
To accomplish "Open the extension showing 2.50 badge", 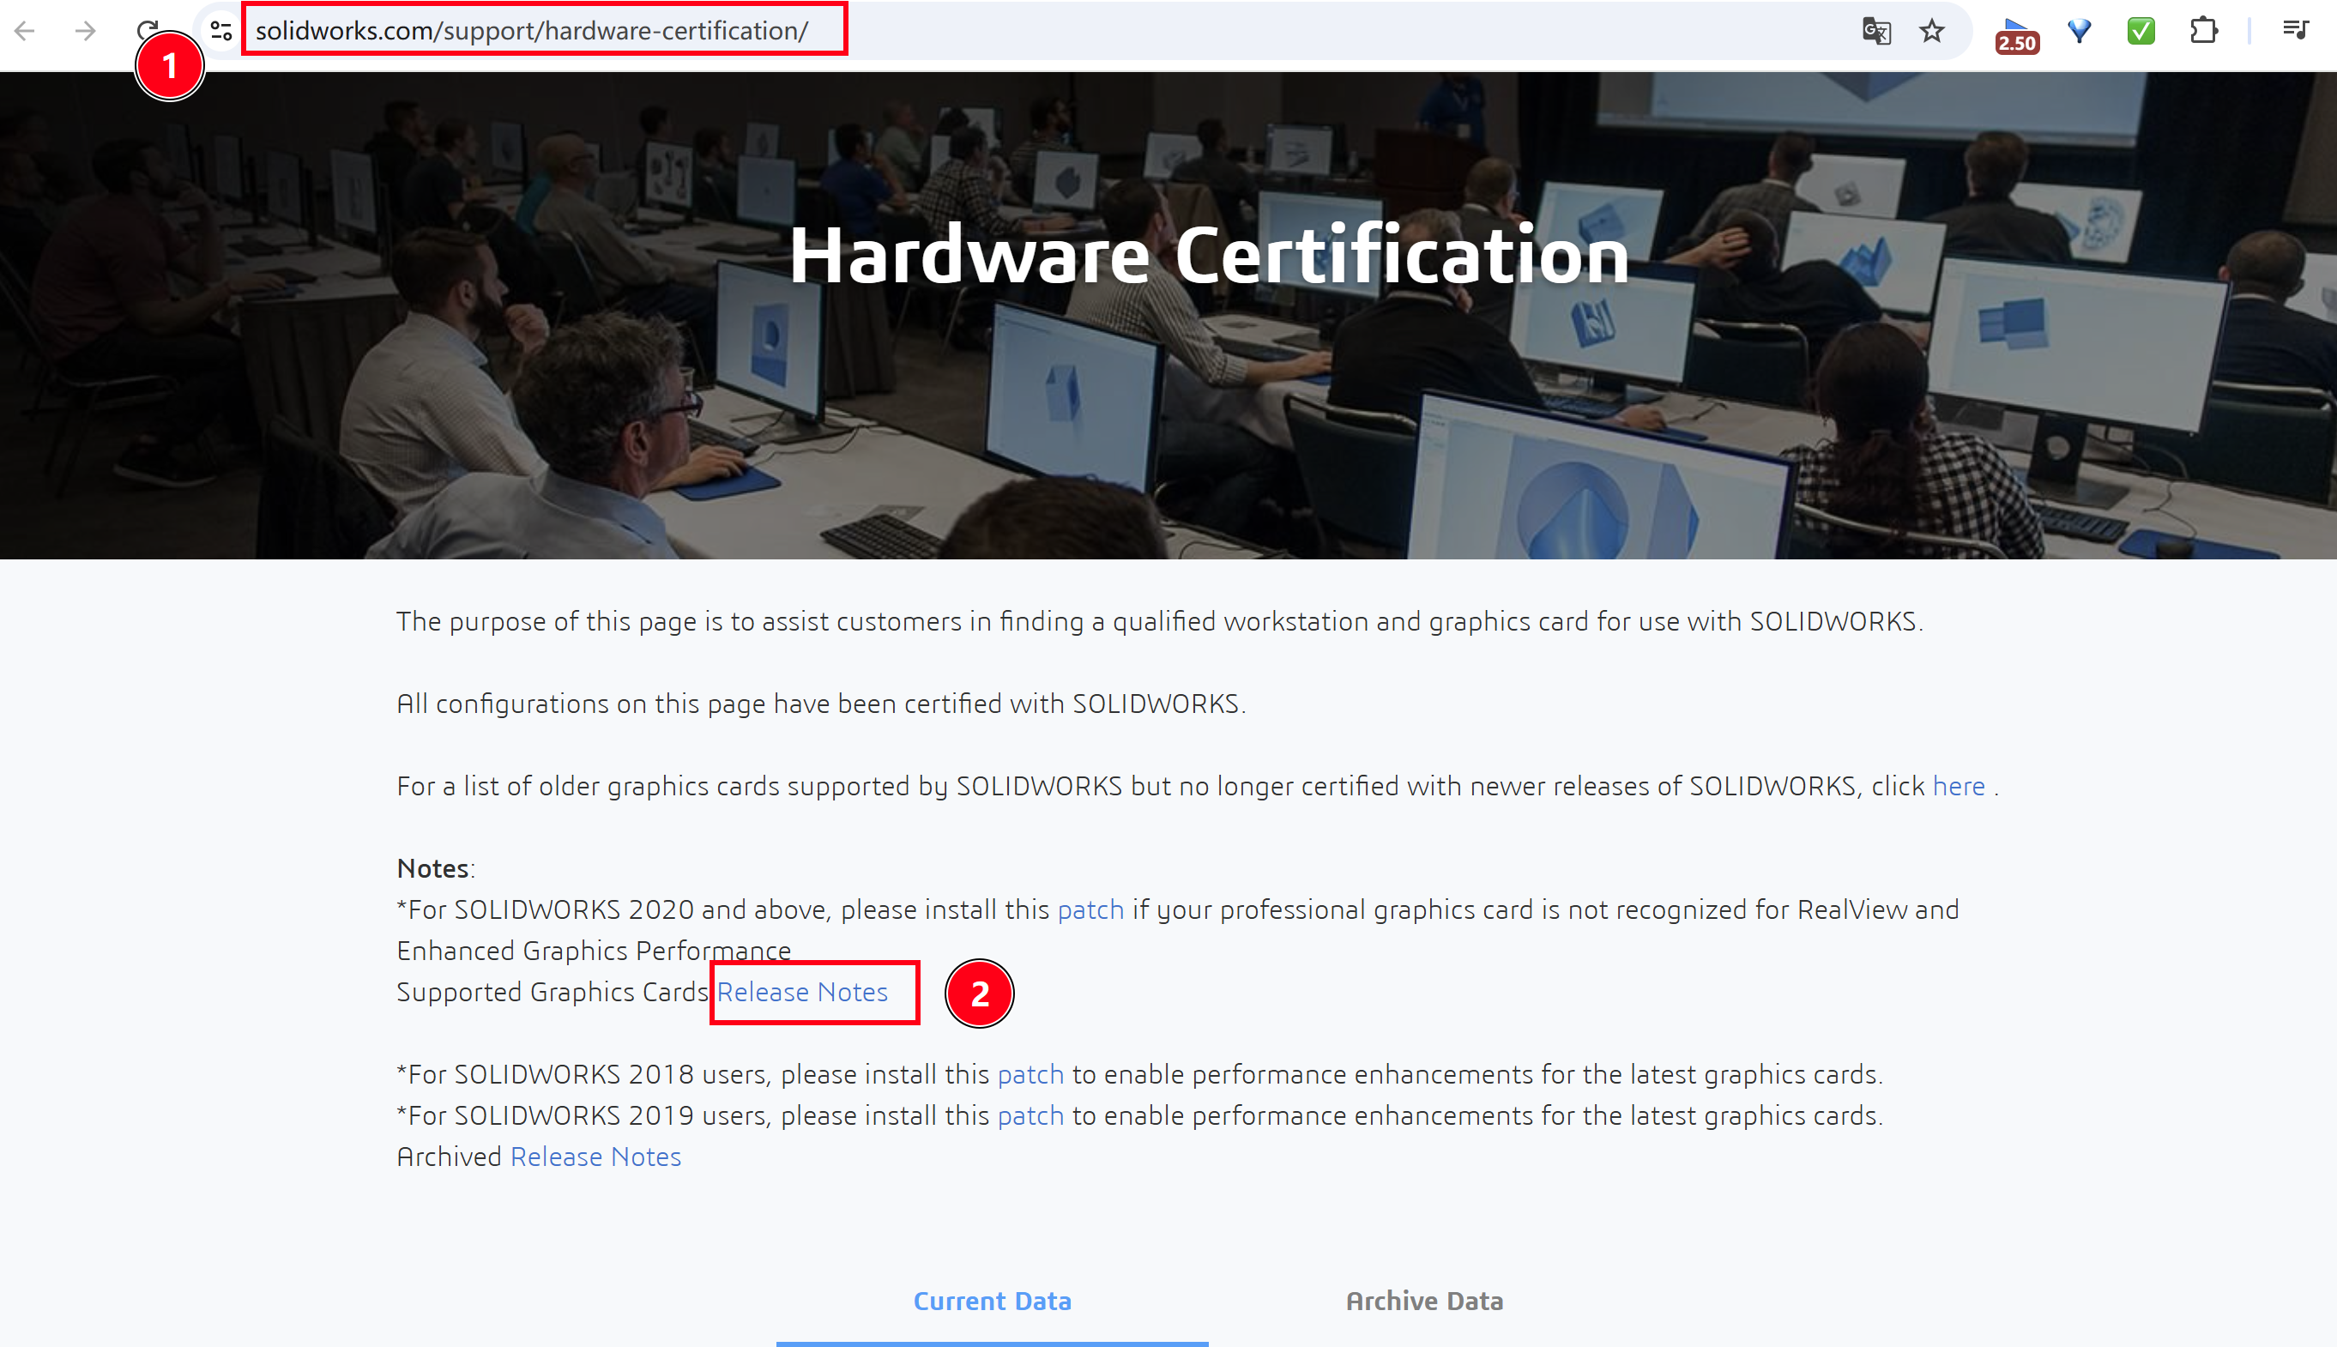I will coord(2017,33).
